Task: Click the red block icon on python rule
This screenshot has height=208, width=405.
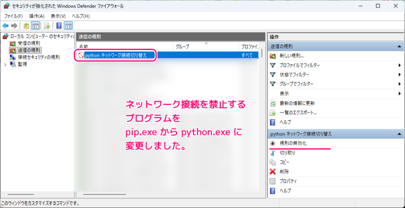Action: [x=81, y=55]
